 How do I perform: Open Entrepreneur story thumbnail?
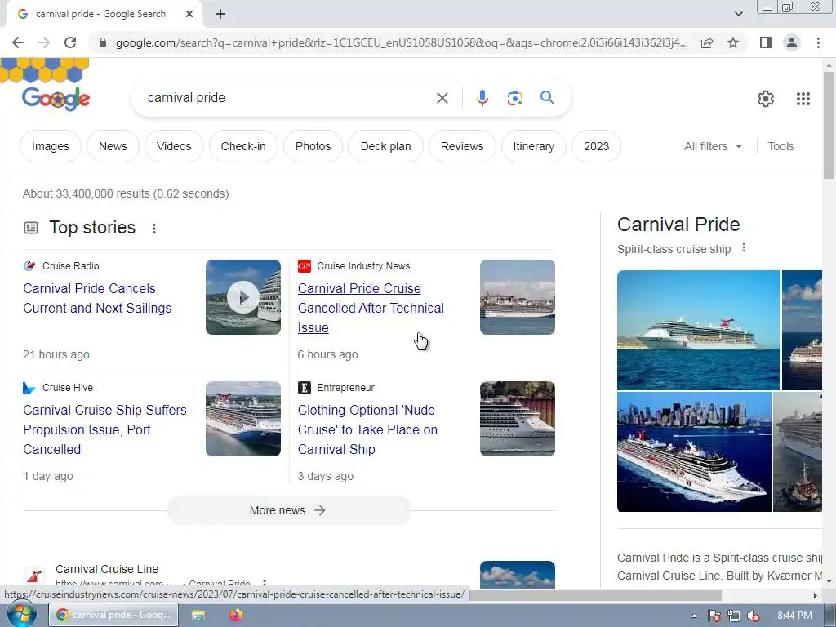(517, 419)
